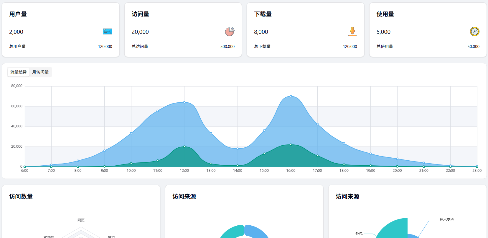The width and height of the screenshot is (488, 238).
Task: Click the blue data point at 11:00
Action: coord(158,111)
